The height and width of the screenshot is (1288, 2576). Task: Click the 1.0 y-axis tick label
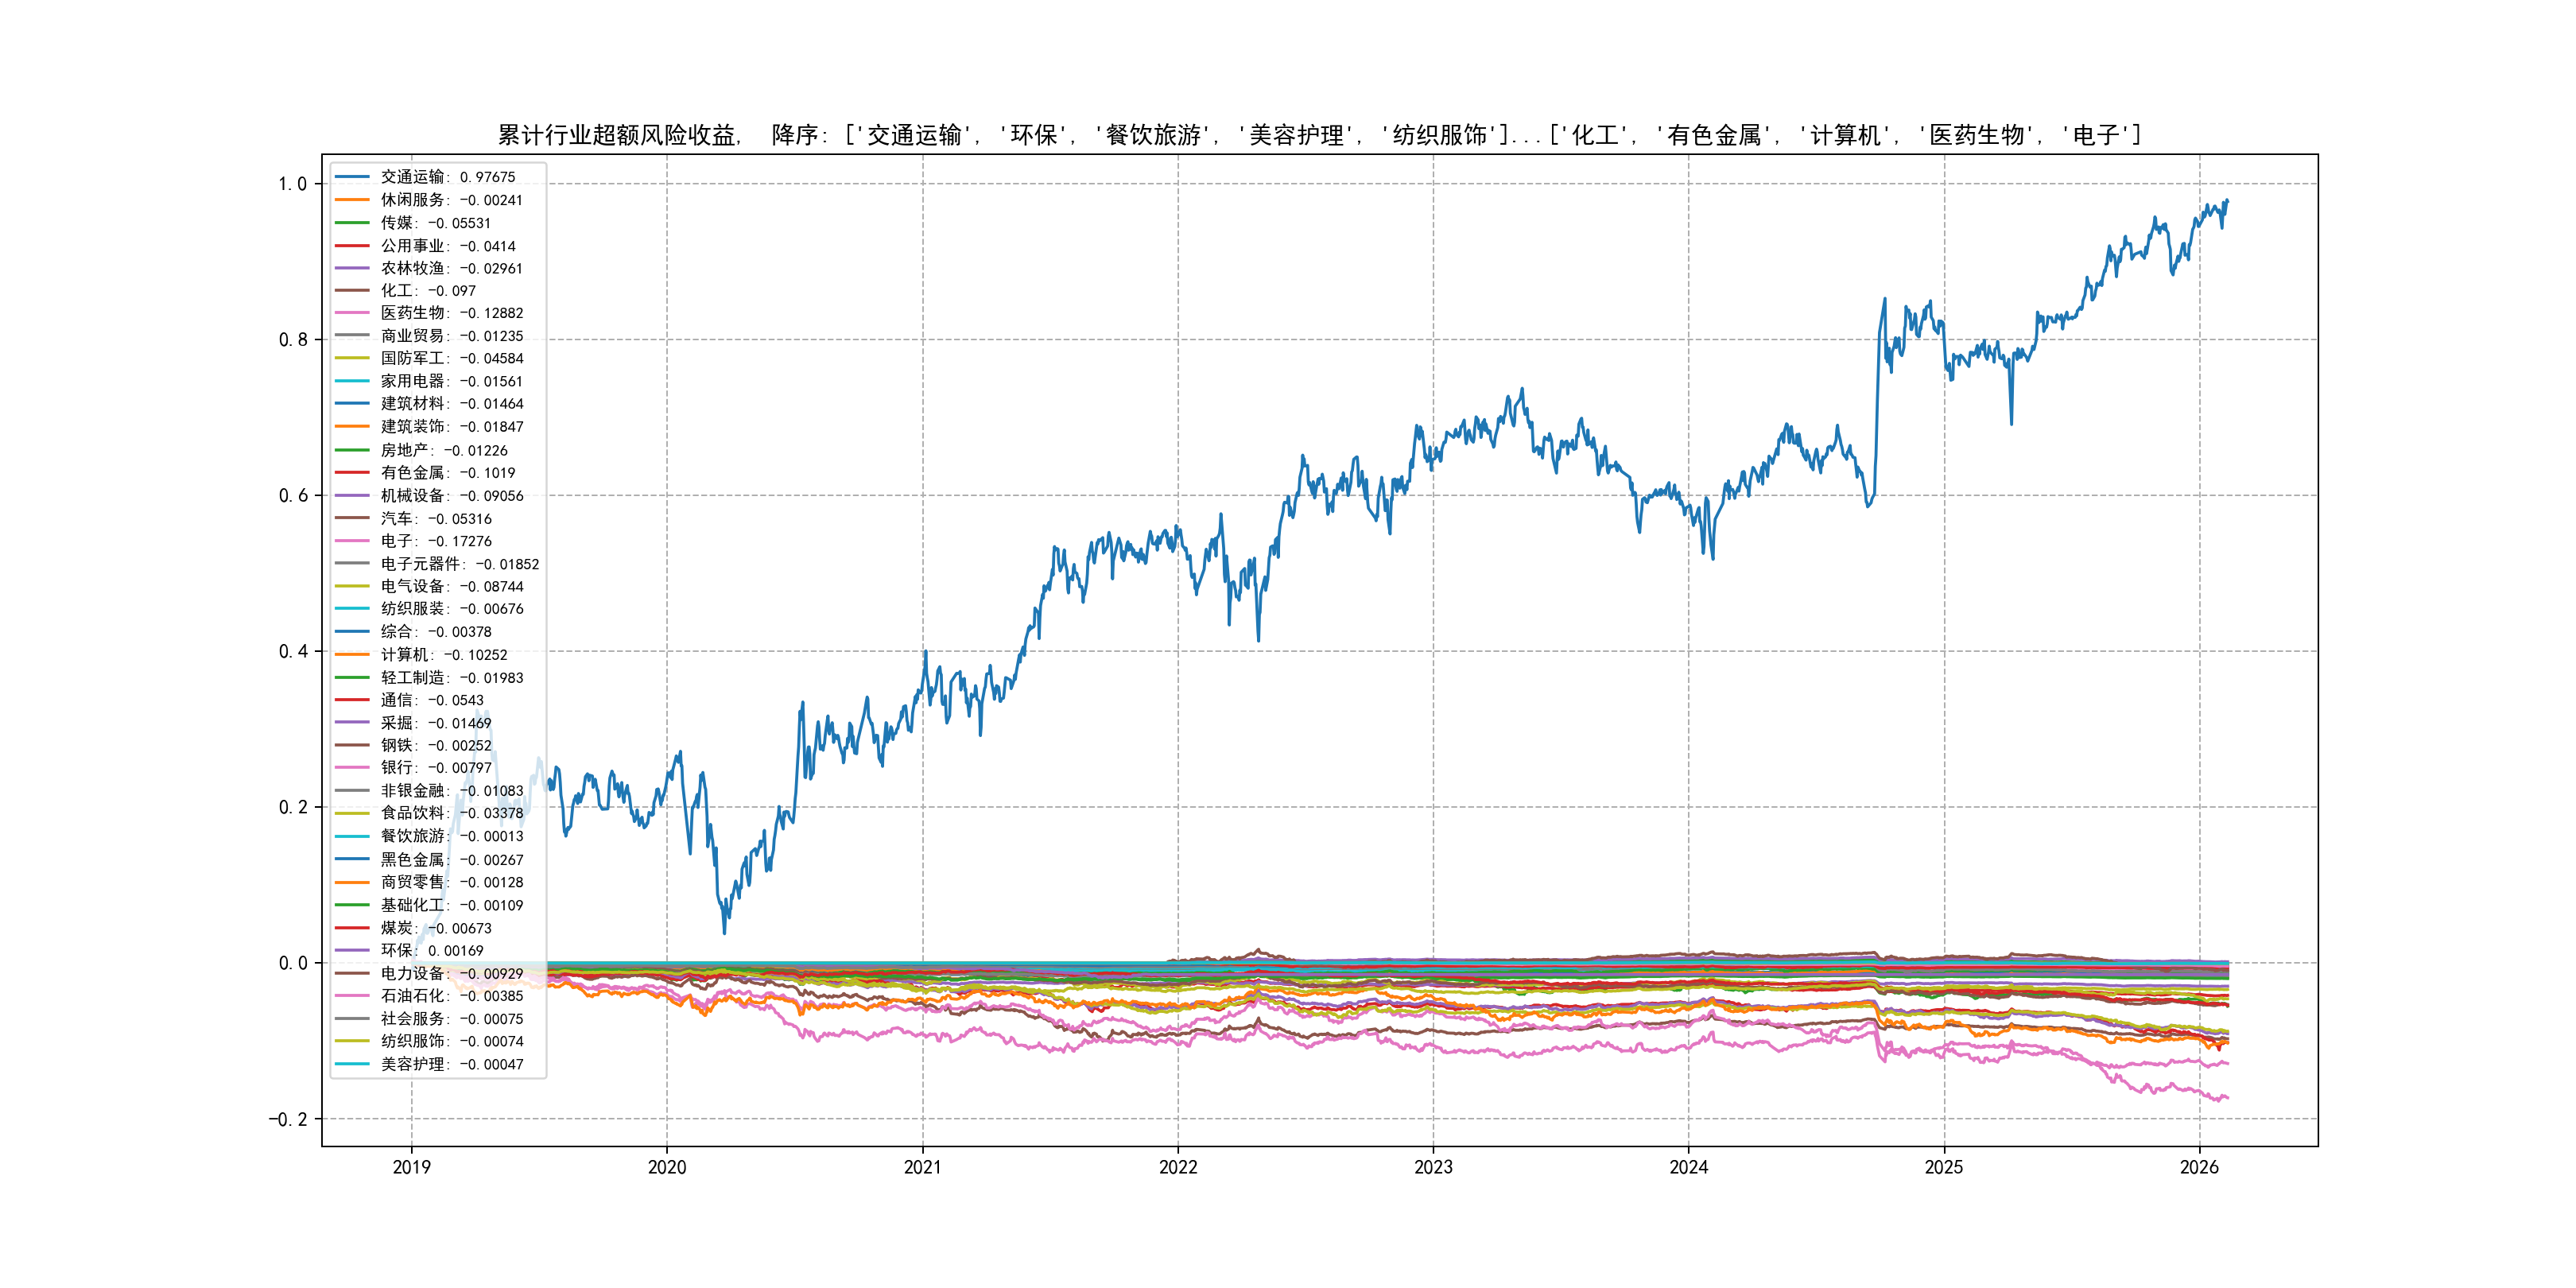click(292, 184)
